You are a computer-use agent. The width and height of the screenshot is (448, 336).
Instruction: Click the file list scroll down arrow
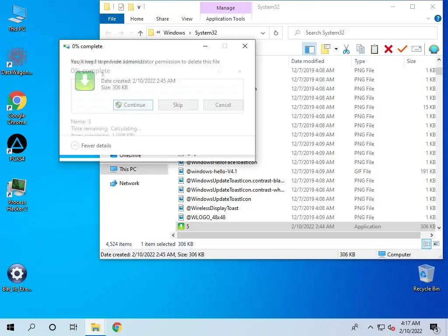tap(439, 228)
